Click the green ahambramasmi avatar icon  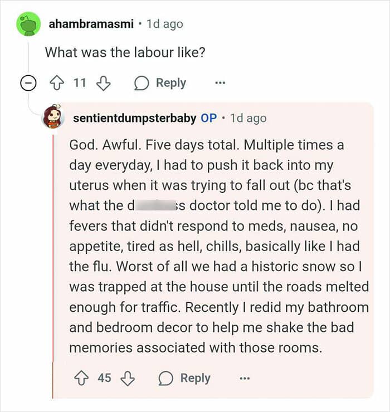pyautogui.click(x=27, y=24)
